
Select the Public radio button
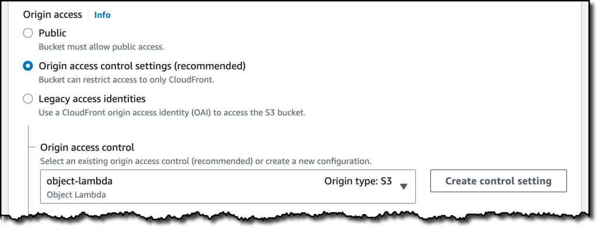28,33
